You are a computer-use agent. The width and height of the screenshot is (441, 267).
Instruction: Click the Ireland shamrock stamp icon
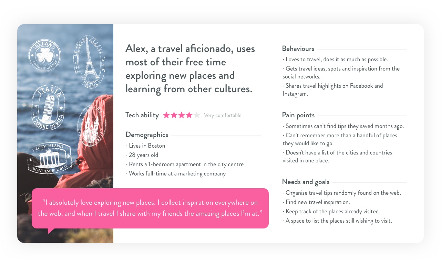pos(45,55)
